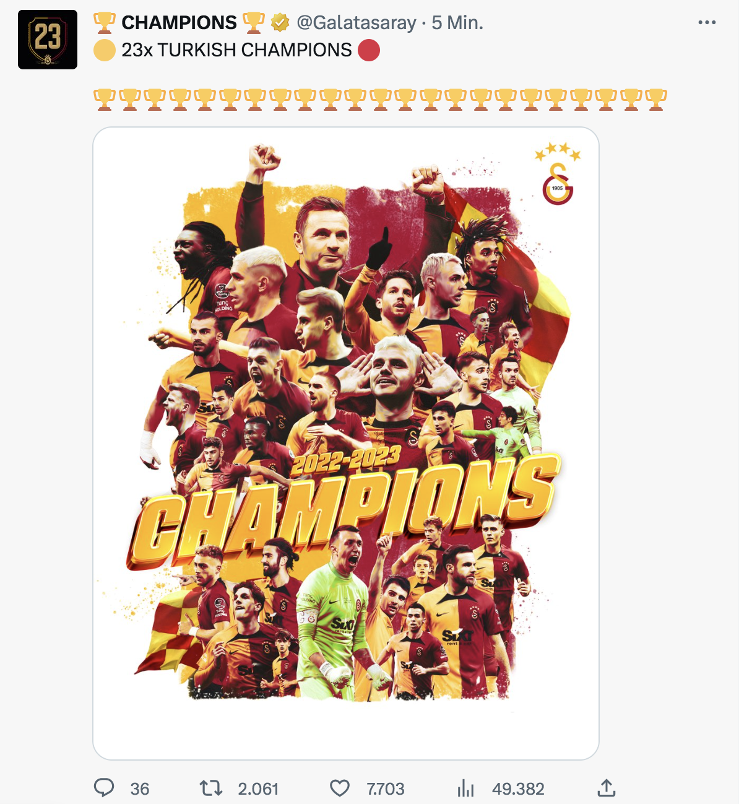Screen dimensions: 739x804
Task: Retweet using the retweet arrows icon
Action: point(210,788)
